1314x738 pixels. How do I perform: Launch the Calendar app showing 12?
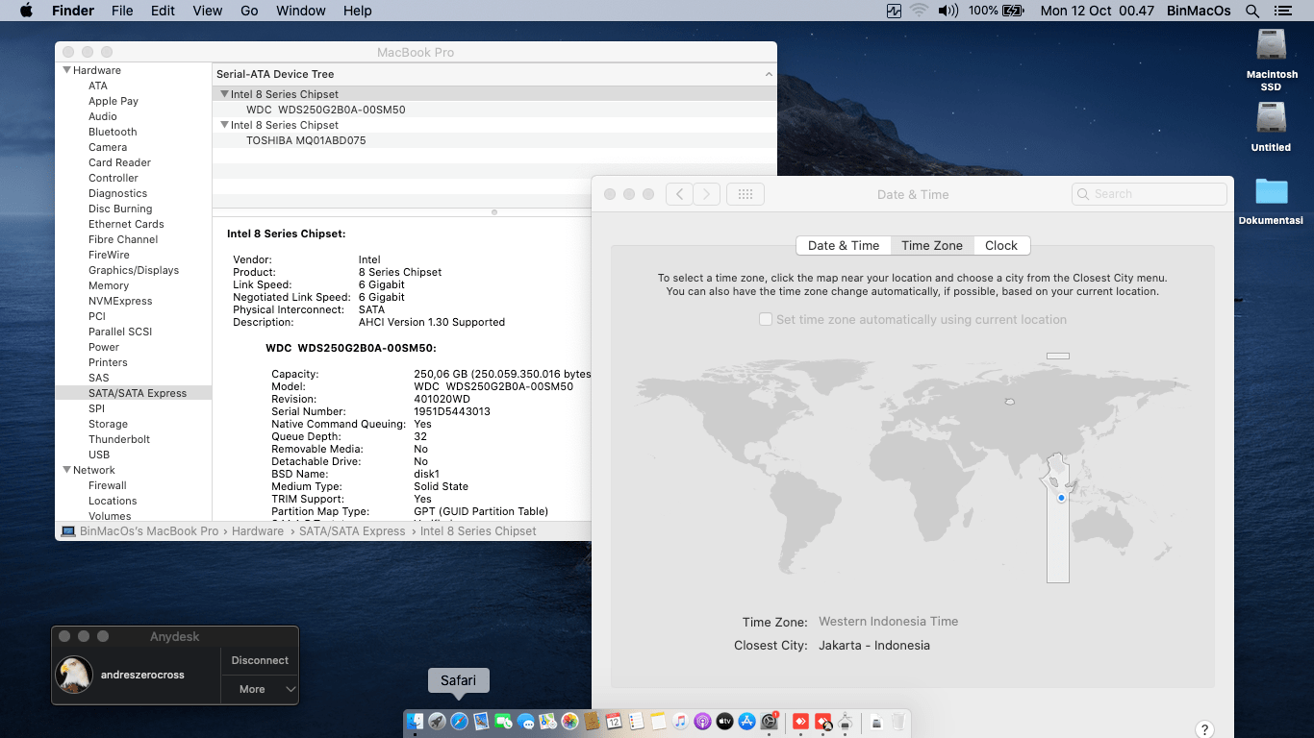coord(613,722)
